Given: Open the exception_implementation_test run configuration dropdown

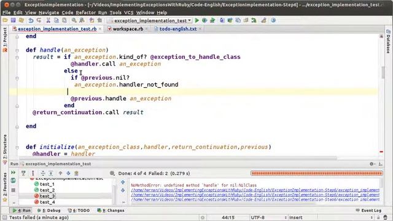Looking at the screenshot, I should pyautogui.click(x=150, y=20).
